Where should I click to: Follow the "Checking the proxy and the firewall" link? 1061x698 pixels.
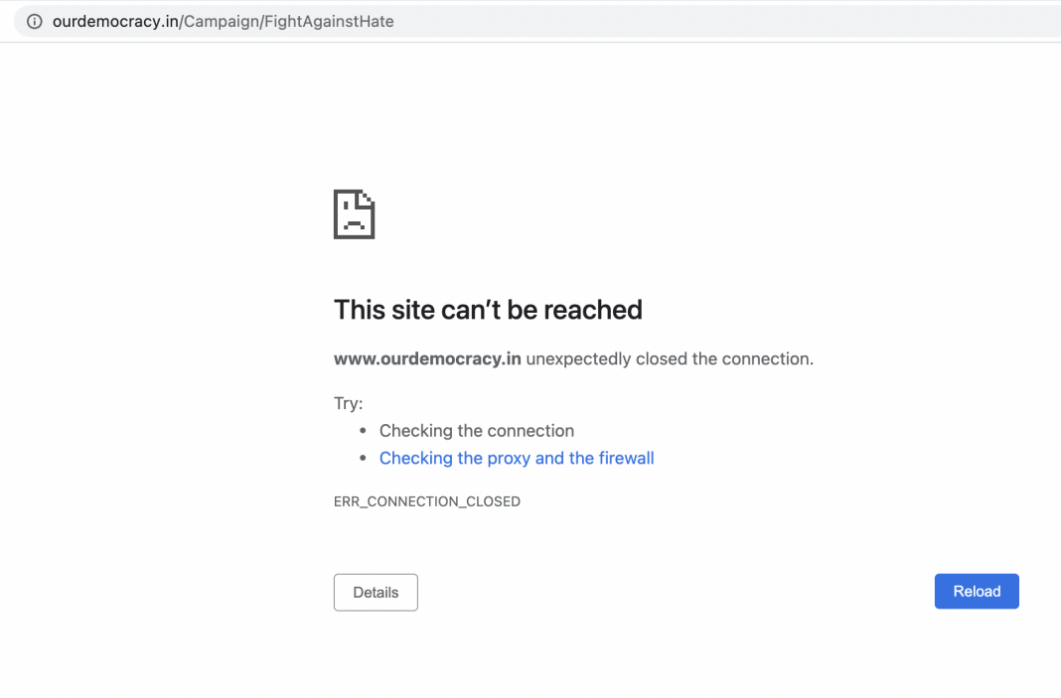pyautogui.click(x=516, y=458)
